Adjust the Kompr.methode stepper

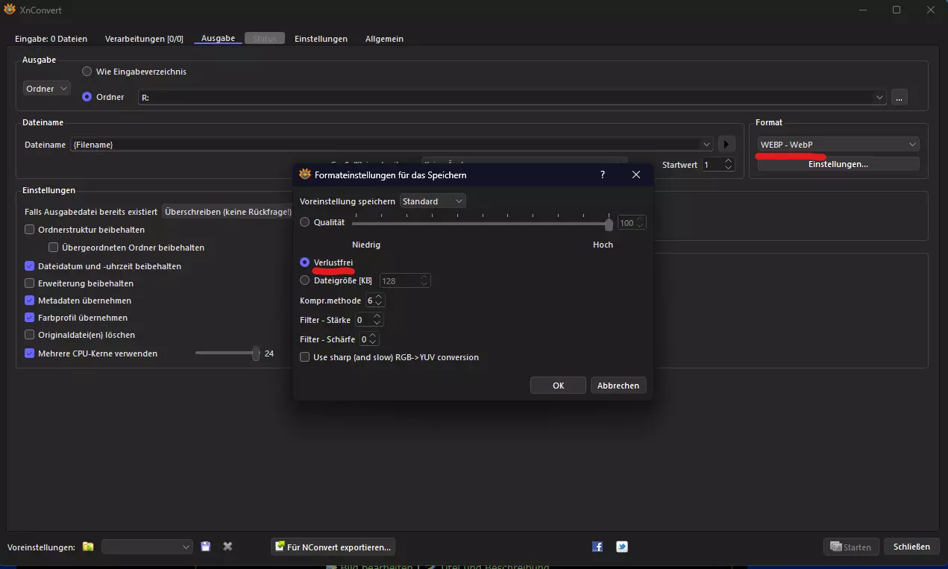point(379,301)
